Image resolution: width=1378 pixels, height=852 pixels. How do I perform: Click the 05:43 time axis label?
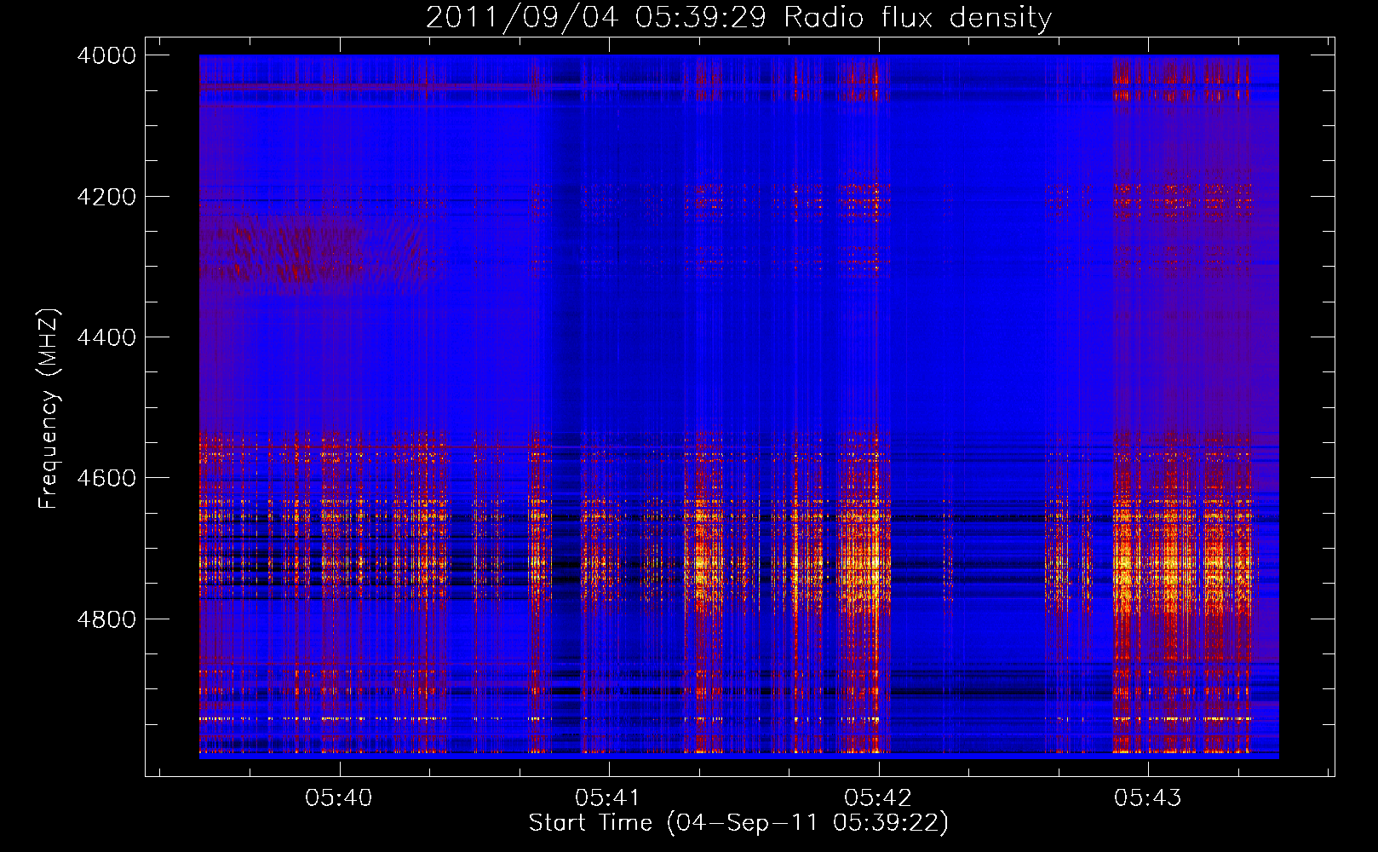1148,798
